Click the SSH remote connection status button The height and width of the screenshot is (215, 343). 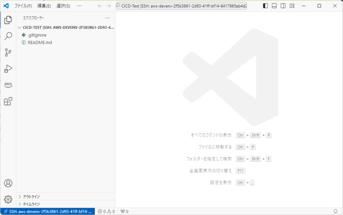[47, 211]
